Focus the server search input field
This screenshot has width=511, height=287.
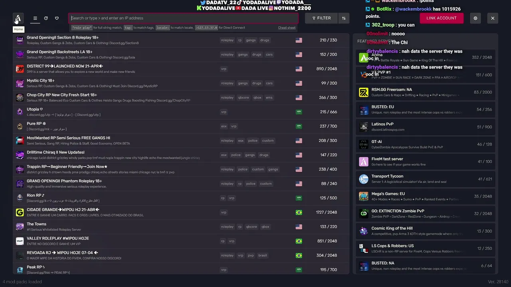[183, 18]
